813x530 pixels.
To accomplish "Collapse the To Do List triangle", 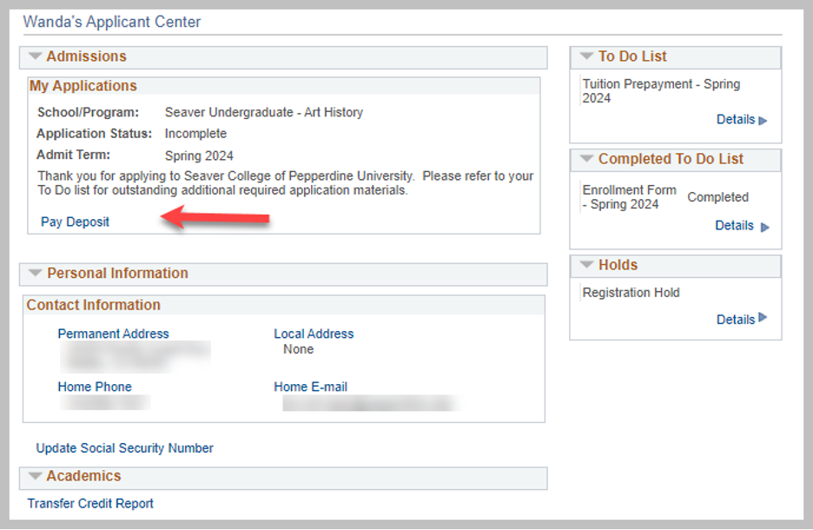I will (586, 56).
